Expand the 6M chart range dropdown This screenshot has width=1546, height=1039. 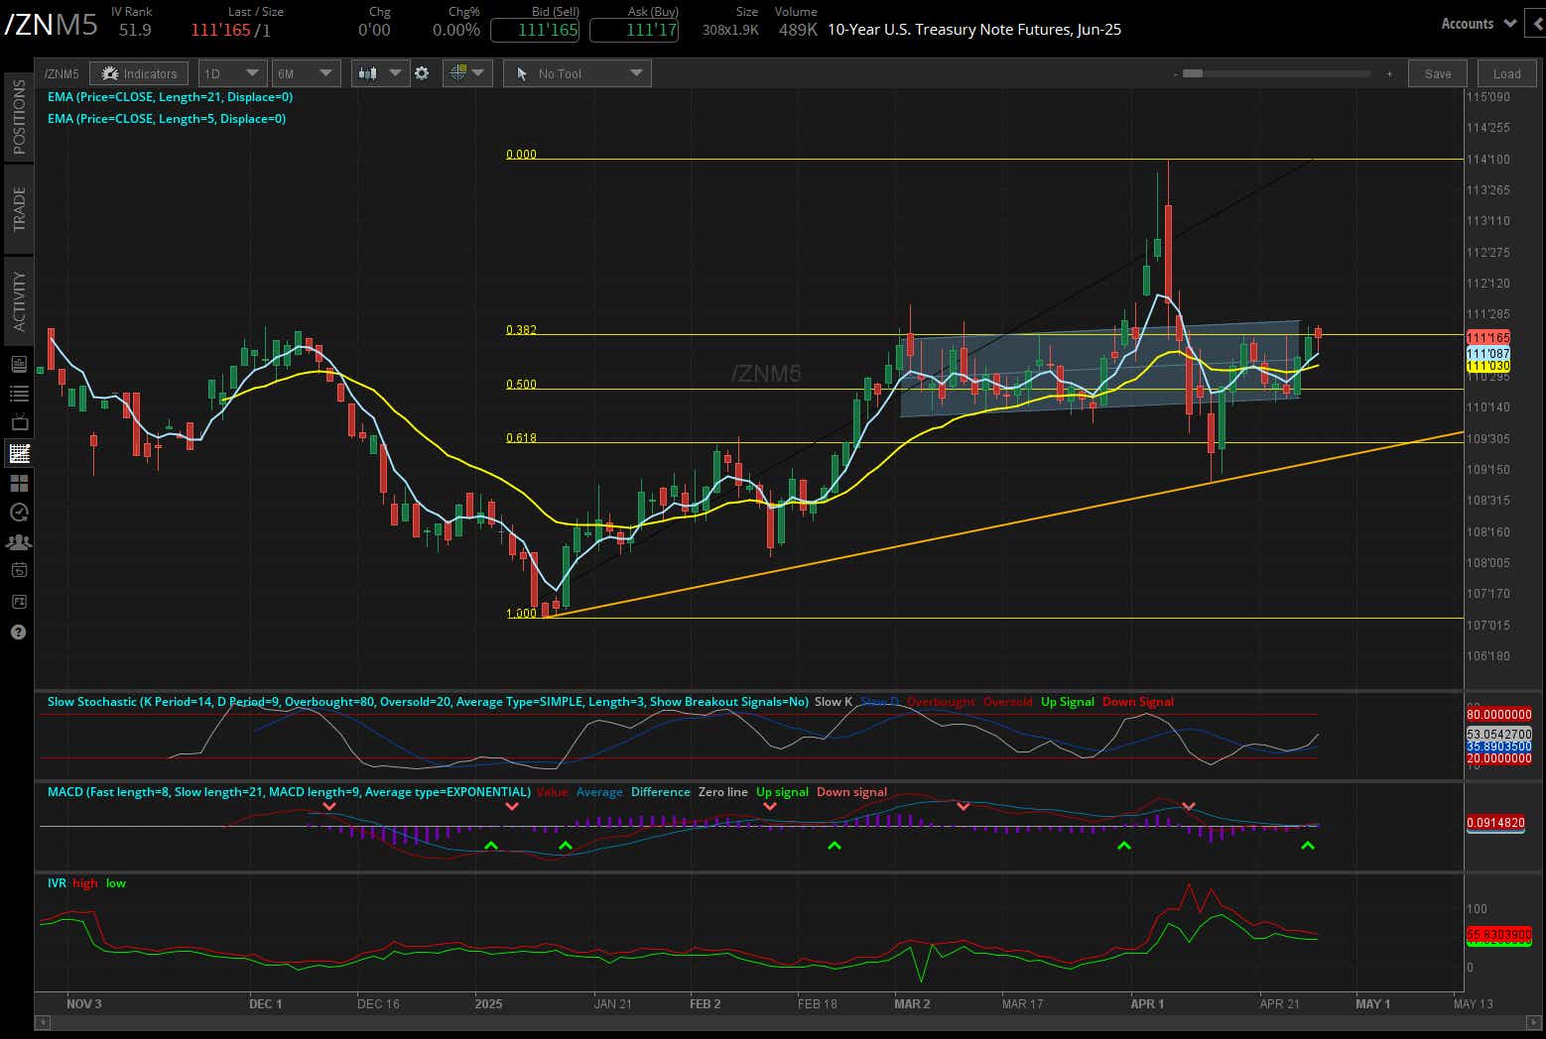point(306,72)
